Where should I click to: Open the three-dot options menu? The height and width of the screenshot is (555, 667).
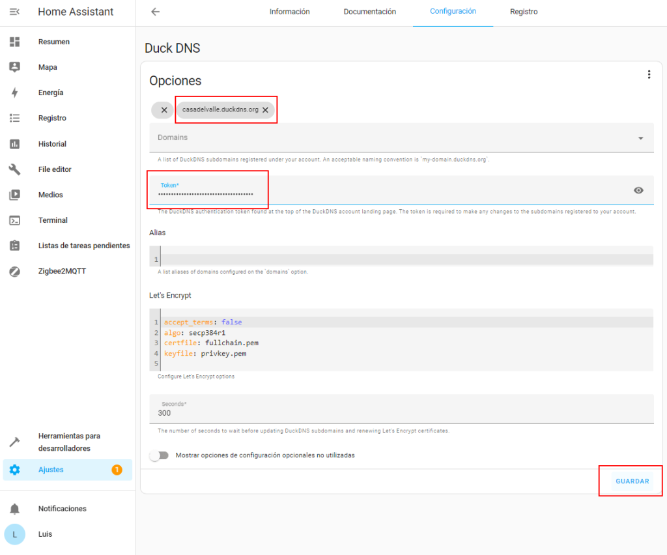coord(648,75)
